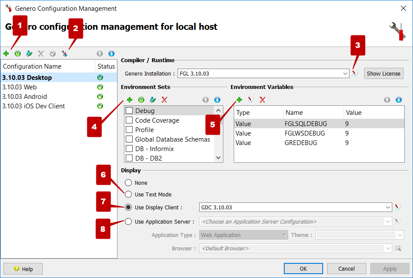The width and height of the screenshot is (413, 278).
Task: Select the 3.10.03 Desktop configuration
Action: (59, 77)
